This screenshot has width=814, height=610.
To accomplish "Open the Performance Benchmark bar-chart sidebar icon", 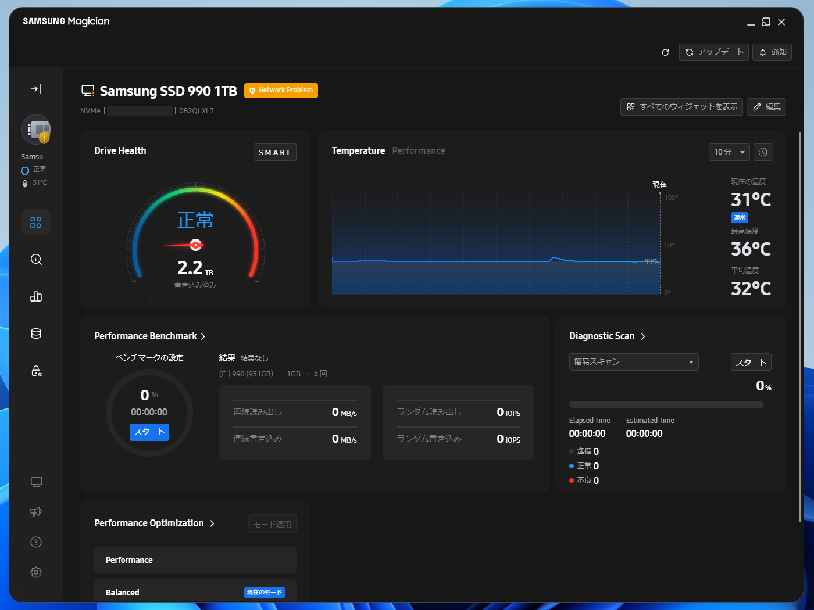I will point(36,296).
